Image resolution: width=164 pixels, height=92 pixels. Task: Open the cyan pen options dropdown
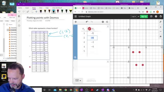pos(55,13)
